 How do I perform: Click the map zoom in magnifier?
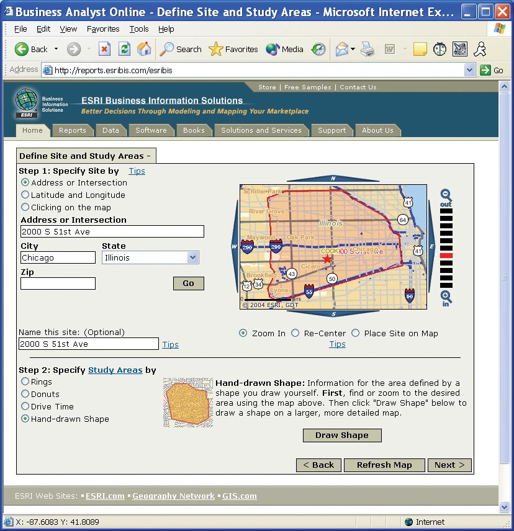446,297
